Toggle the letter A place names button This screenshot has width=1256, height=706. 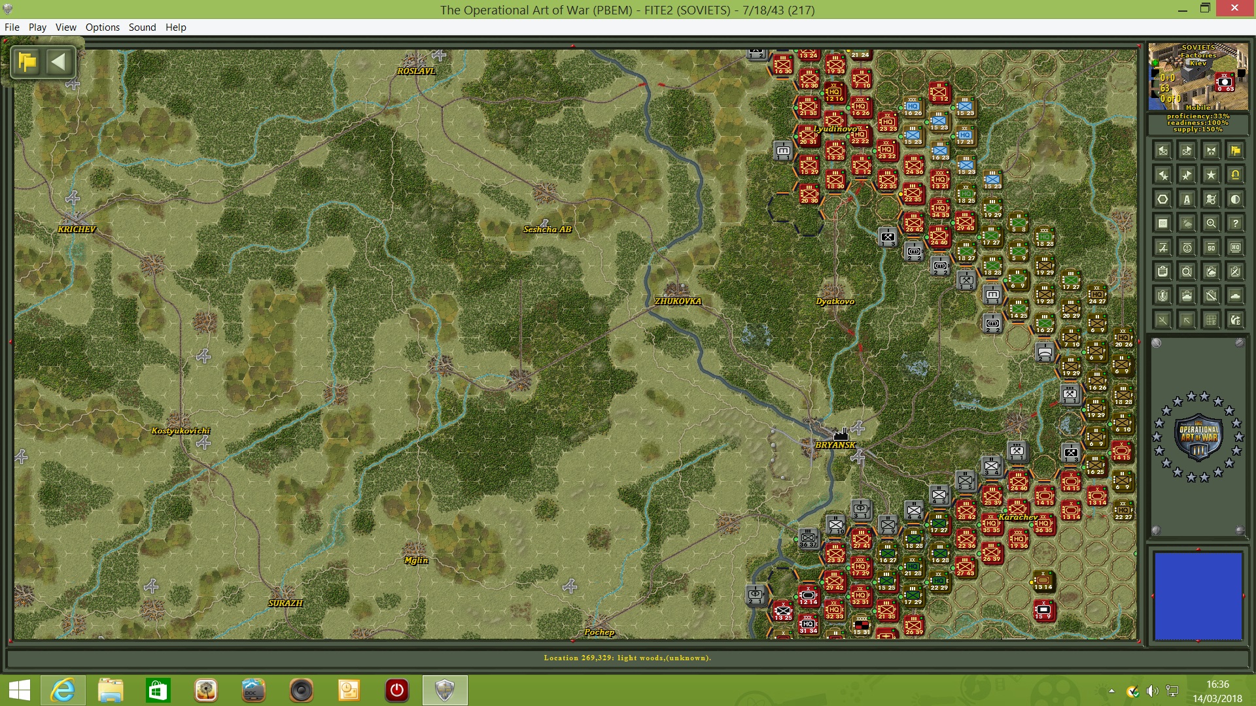1187,199
